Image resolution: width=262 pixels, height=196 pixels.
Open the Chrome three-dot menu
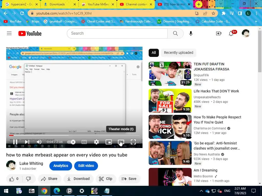256,13
